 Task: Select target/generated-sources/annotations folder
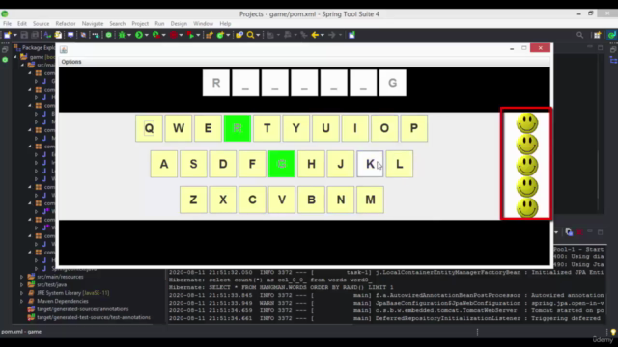pyautogui.click(x=83, y=309)
